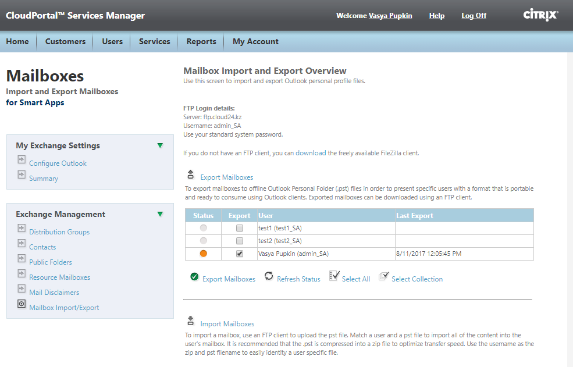
Task: Click the Refresh Status circular arrows icon
Action: coord(269,276)
